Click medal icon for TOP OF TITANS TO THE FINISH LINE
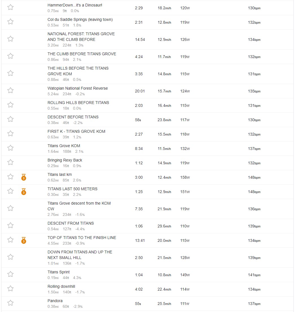This screenshot has height=312, width=296. click(x=24, y=240)
